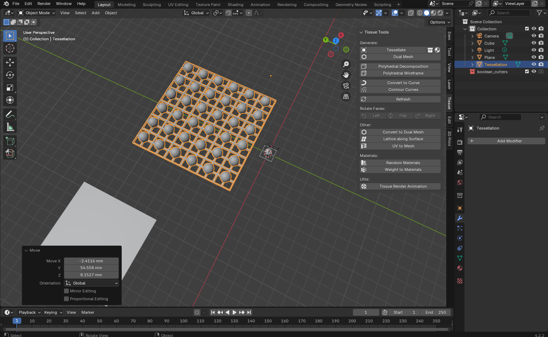Toggle Plane viewport visibility eye

[x=534, y=57]
